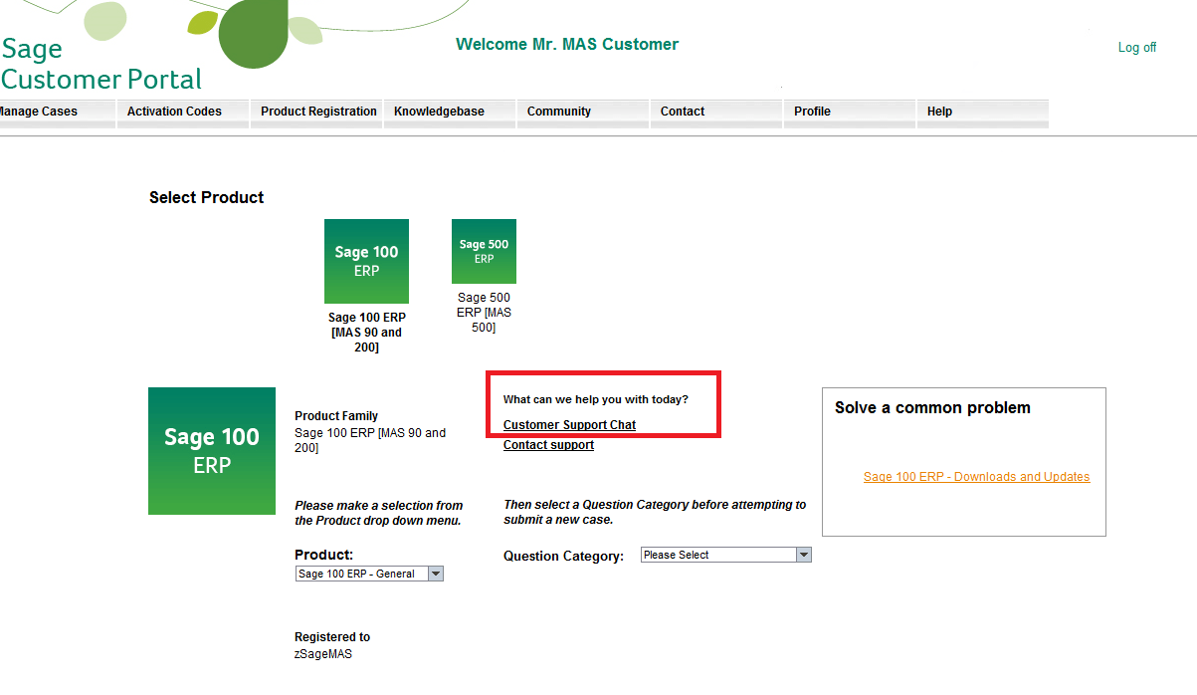Image resolution: width=1197 pixels, height=695 pixels.
Task: Open the Knowledgebase section
Action: click(439, 112)
